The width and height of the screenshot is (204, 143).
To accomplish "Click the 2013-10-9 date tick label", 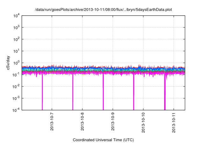I will point(113,122).
